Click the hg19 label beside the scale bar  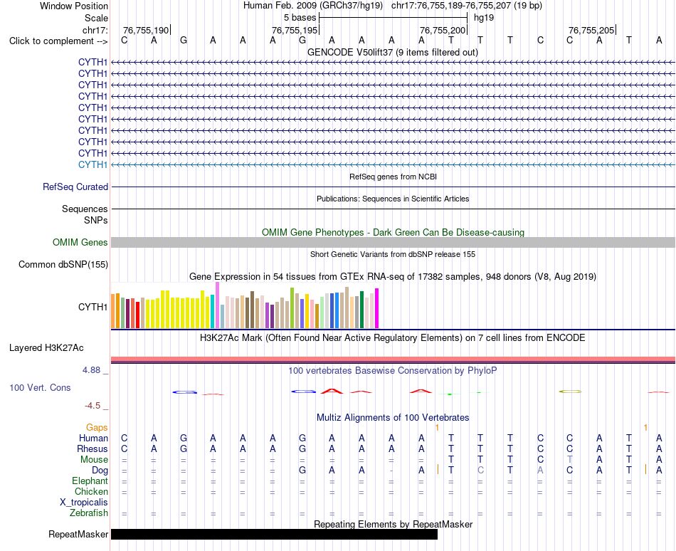point(484,18)
